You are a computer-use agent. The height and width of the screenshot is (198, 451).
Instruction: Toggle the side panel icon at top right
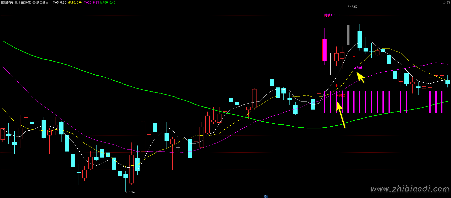coord(448,3)
